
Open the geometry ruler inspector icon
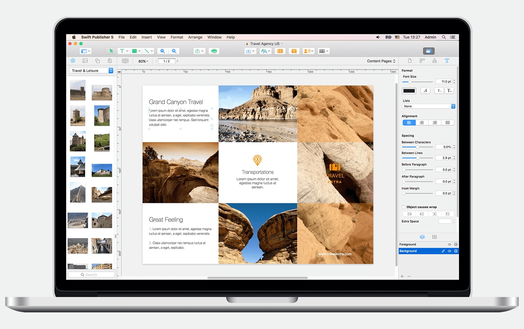tap(422, 61)
